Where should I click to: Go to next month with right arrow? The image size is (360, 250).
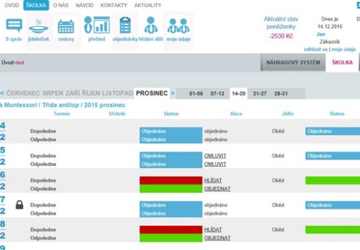173,93
